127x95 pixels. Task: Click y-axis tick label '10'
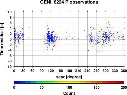(x=10, y=12)
